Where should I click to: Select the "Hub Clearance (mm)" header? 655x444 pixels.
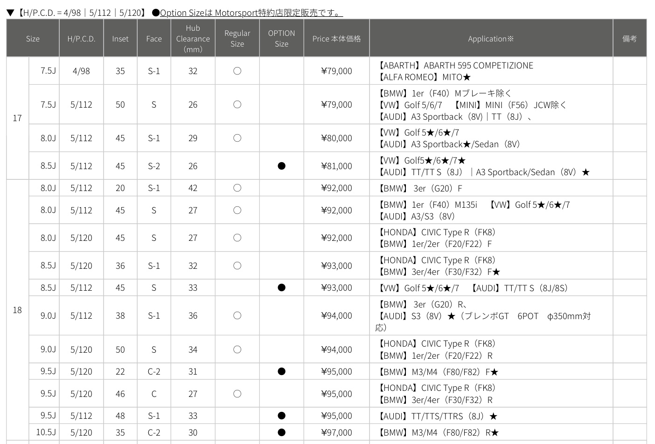tap(193, 39)
